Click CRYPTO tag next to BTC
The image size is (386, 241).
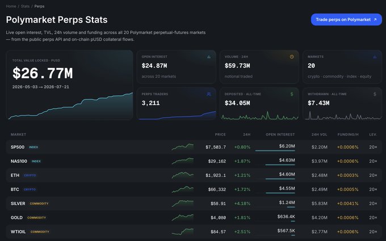pyautogui.click(x=30, y=189)
